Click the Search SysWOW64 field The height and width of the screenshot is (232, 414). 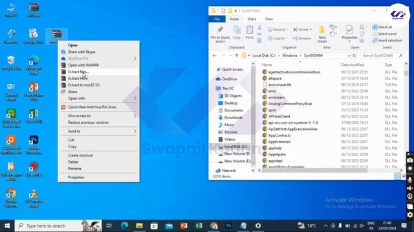[x=382, y=55]
